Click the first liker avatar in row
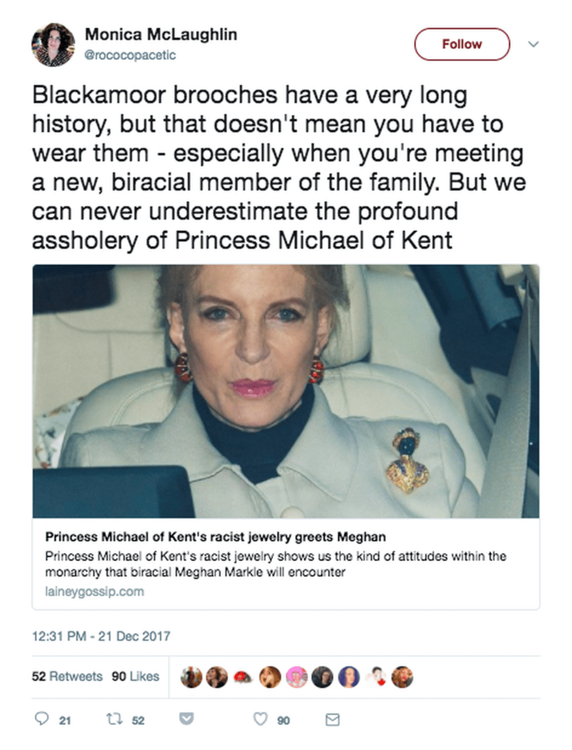This screenshot has height=750, width=572. point(191,677)
